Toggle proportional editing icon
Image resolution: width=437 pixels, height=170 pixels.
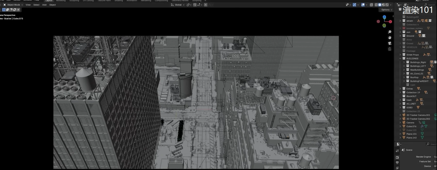click(205, 5)
